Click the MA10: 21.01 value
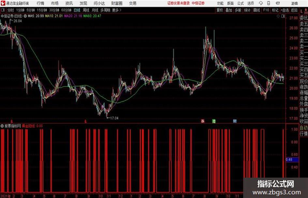308x198 pixels. coord(54,16)
